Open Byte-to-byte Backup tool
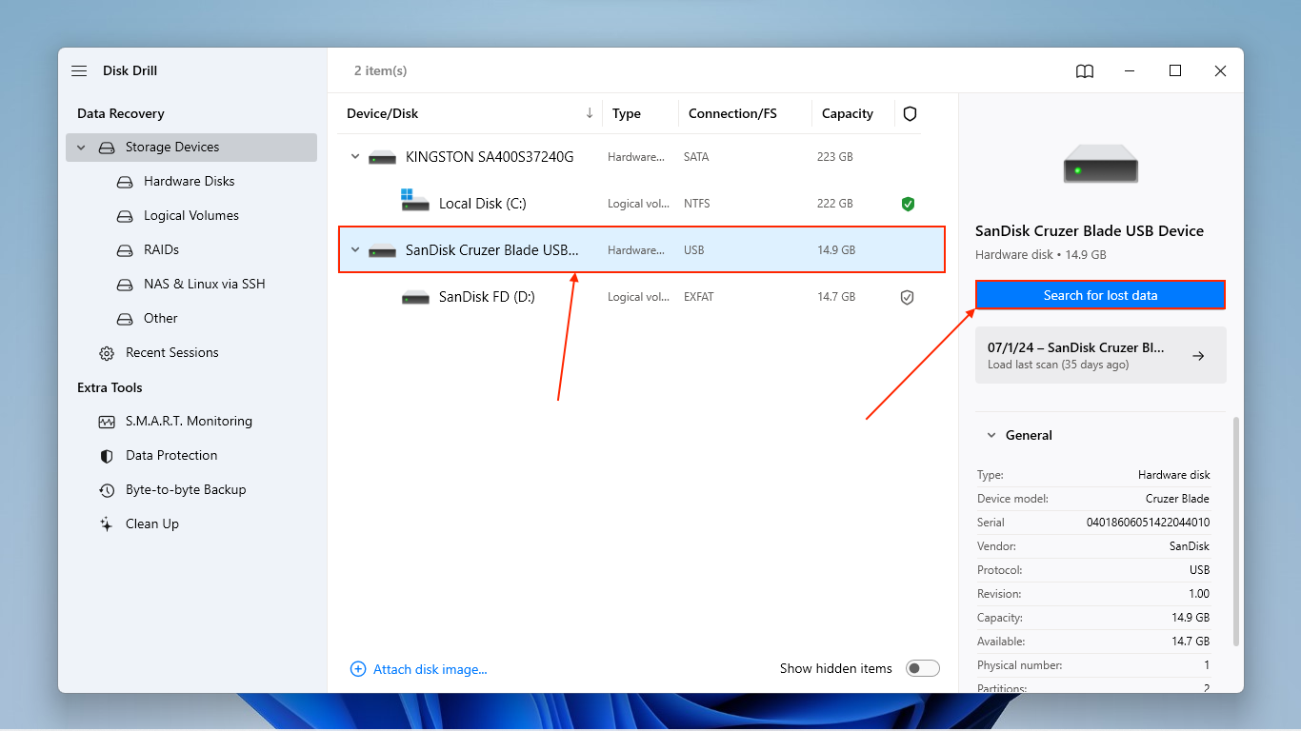1301x731 pixels. (x=186, y=489)
